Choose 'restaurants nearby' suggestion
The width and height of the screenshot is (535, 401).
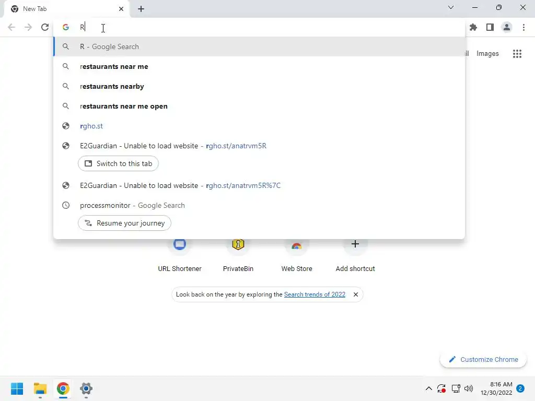(x=259, y=86)
